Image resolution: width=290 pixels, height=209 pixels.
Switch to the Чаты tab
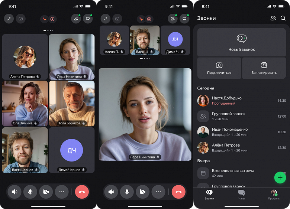[x=242, y=195]
